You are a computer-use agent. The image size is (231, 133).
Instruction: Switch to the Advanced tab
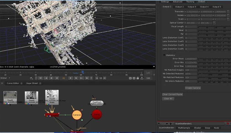click(177, 2)
